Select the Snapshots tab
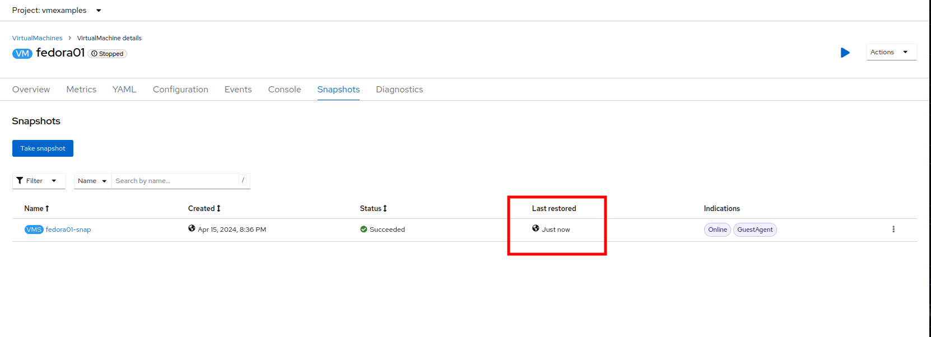This screenshot has width=931, height=337. click(338, 90)
